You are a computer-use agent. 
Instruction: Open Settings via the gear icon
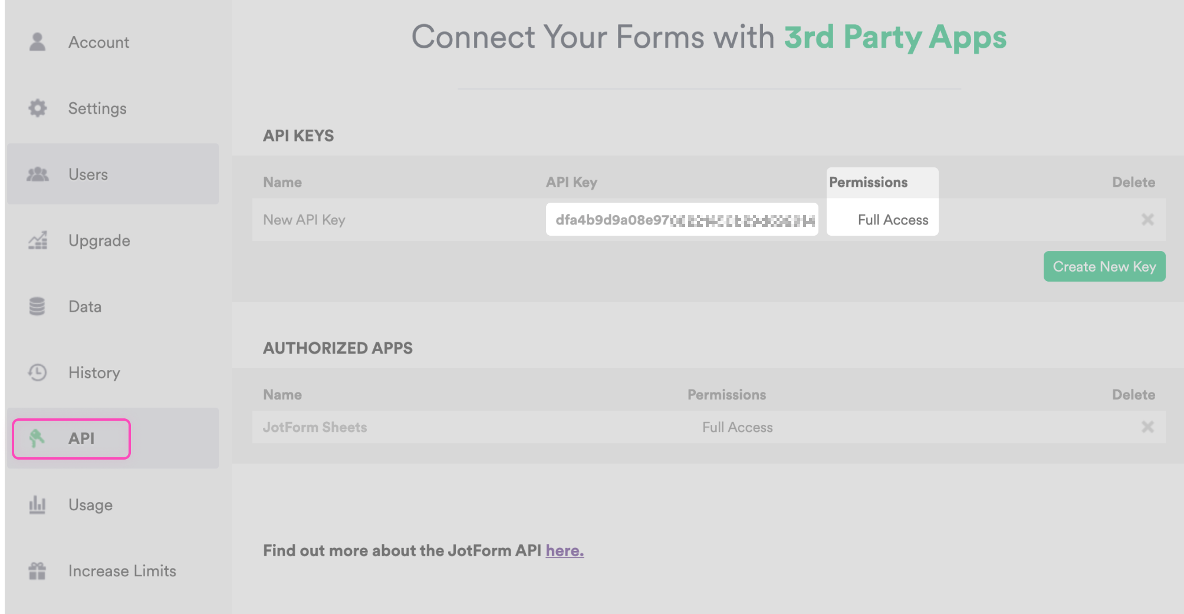click(x=37, y=108)
